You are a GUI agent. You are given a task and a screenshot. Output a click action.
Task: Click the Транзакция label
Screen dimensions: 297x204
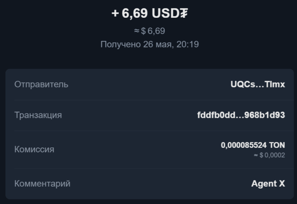(x=38, y=115)
